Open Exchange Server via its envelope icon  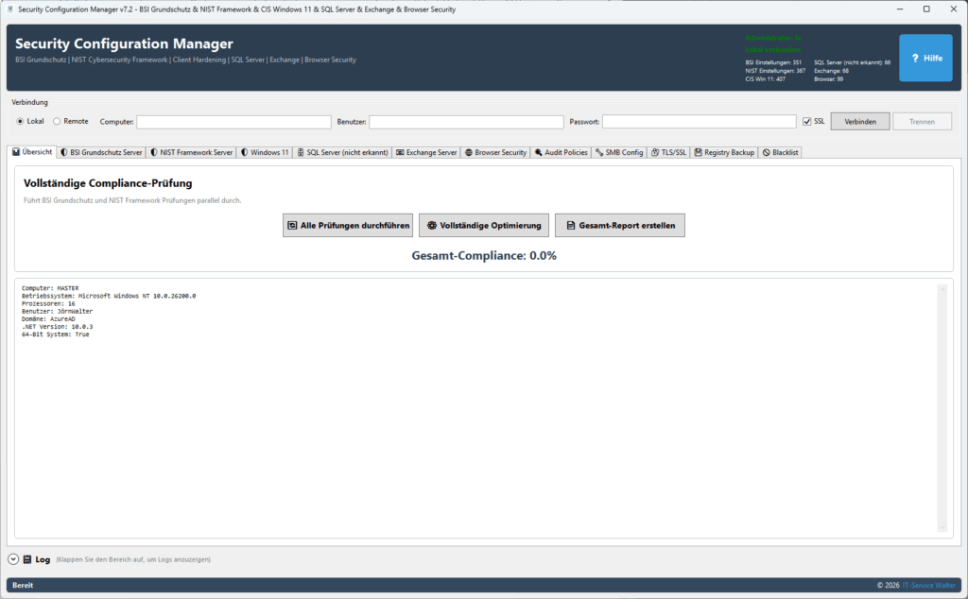pyautogui.click(x=399, y=152)
